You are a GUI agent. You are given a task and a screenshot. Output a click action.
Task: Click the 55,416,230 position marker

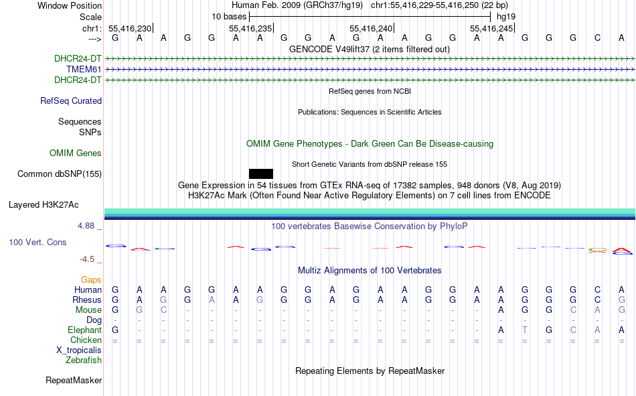130,28
